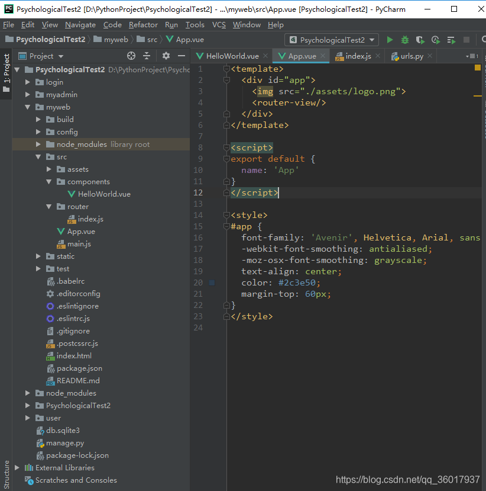Viewport: 486px width, 491px height.
Task: Collapse the router folder
Action: pyautogui.click(x=48, y=207)
